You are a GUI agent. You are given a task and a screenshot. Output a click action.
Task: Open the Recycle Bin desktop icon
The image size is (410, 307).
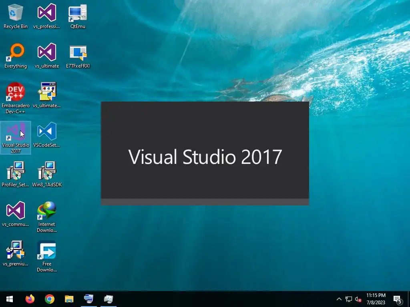pos(16,16)
